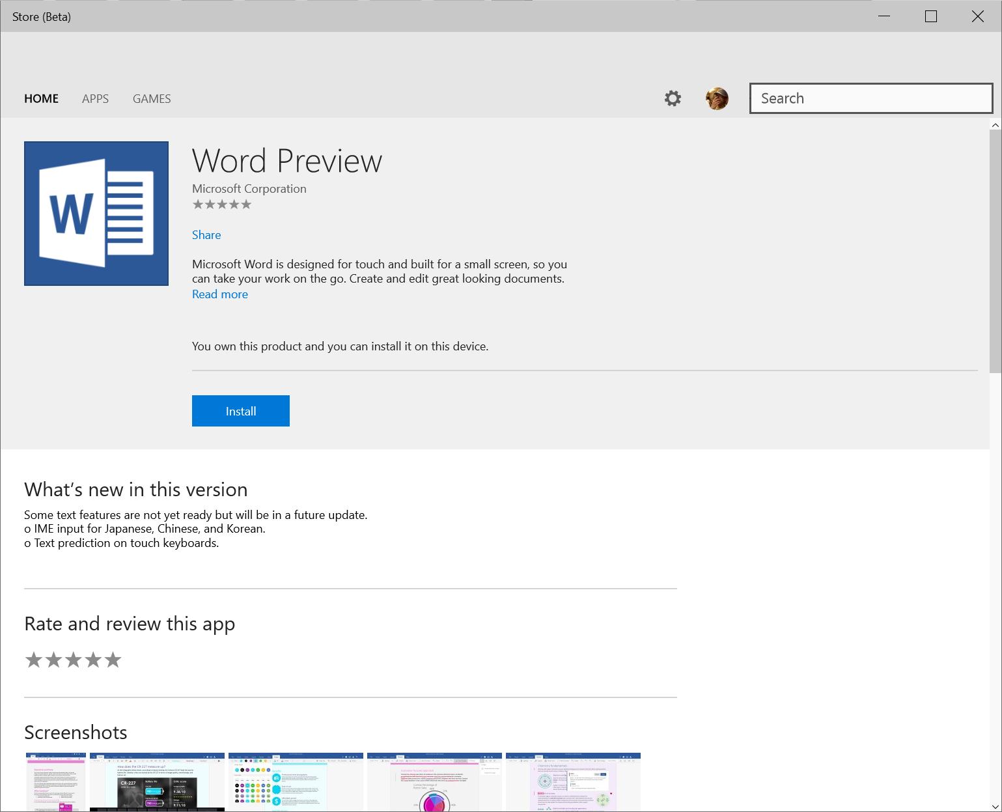Close the Store (Beta) window
Screen dimensions: 1002x812
pyautogui.click(x=978, y=16)
